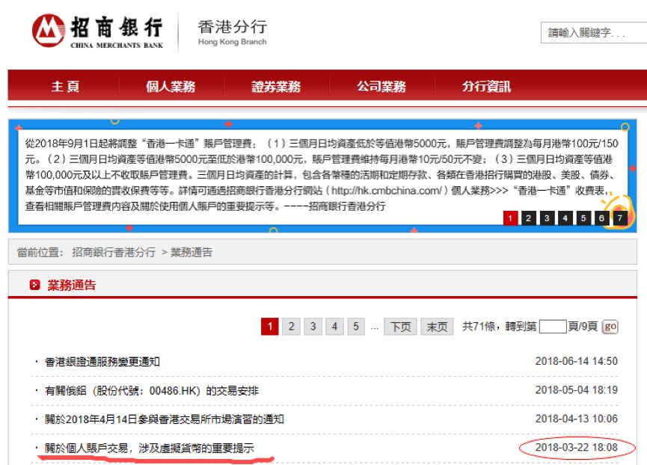Screen dimensions: 647x465
Task: Open the 個人業務 menu
Action: coord(171,86)
